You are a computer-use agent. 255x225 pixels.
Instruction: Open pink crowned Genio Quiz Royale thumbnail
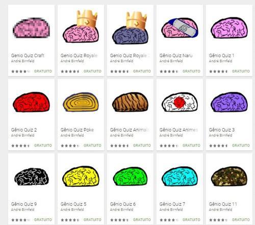click(81, 27)
